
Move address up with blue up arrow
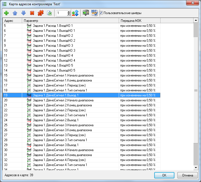[x=15, y=13]
